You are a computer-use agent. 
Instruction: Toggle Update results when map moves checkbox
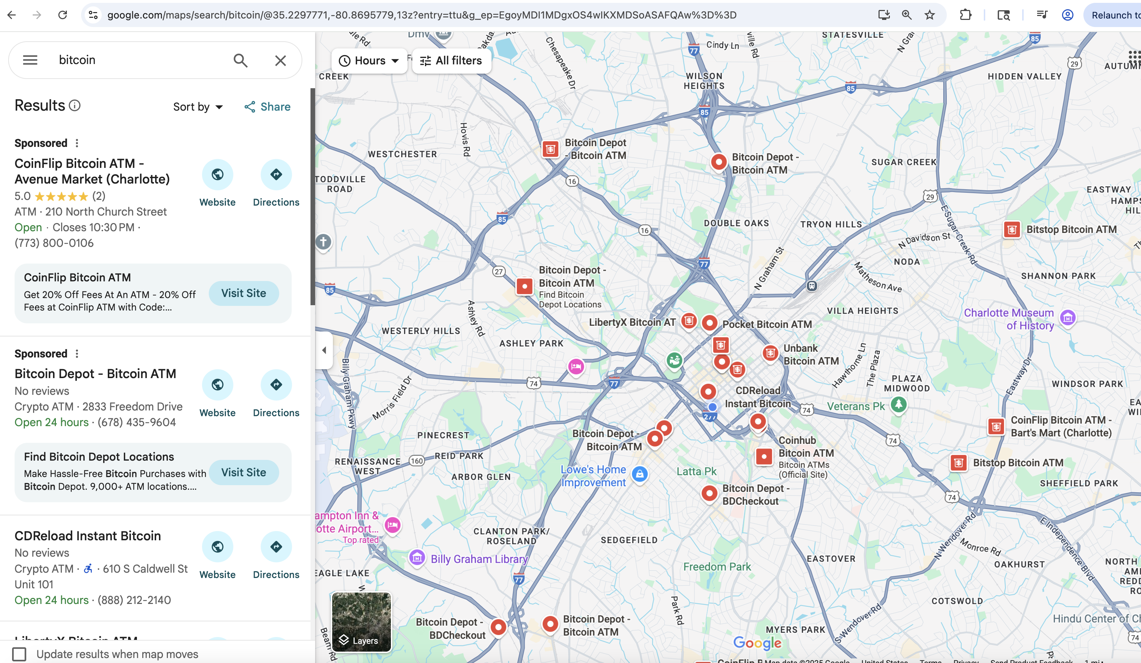(19, 654)
